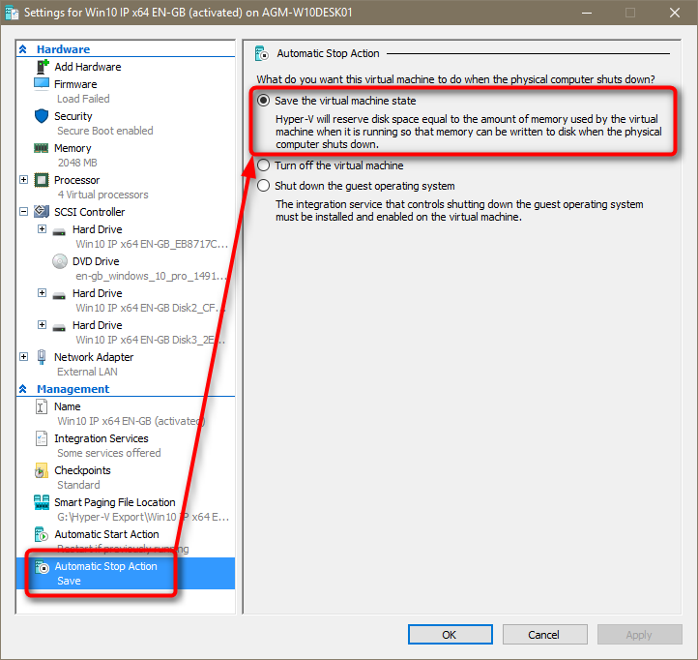The height and width of the screenshot is (660, 698).
Task: Collapse the Hardware section chevron
Action: tap(22, 49)
